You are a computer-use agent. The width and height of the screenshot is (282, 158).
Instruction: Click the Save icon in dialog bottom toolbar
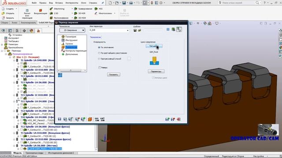59,119
